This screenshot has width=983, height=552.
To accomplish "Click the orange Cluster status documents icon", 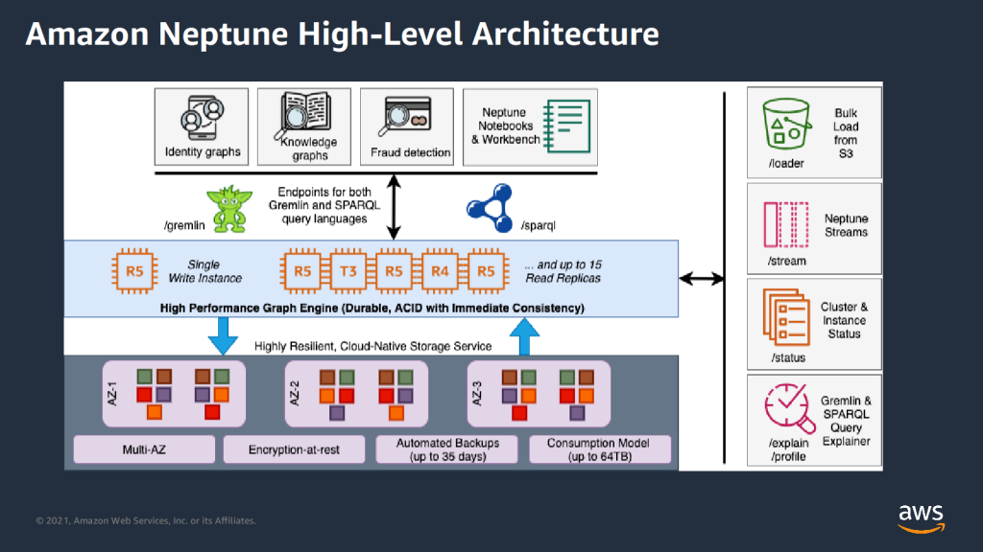I will pos(786,316).
